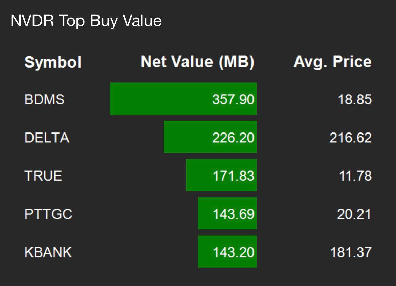The image size is (396, 286).
Task: Select PTTGC's average price 20.21
Action: coord(354,214)
